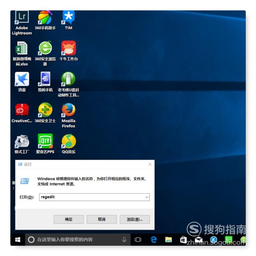Click the blue K icon in taskbar
This screenshot has height=256, width=256.
[213, 240]
